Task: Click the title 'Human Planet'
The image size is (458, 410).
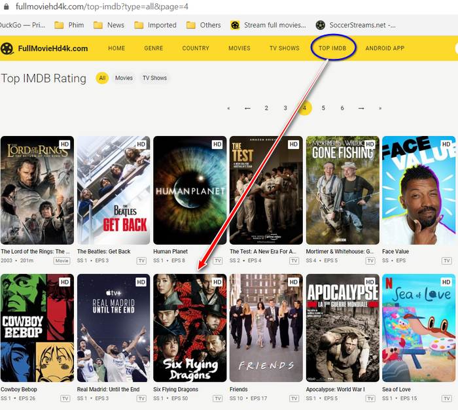Action: [x=171, y=252]
